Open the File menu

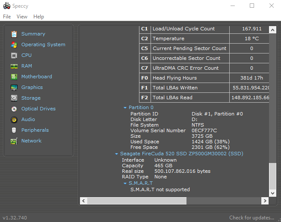[7, 17]
